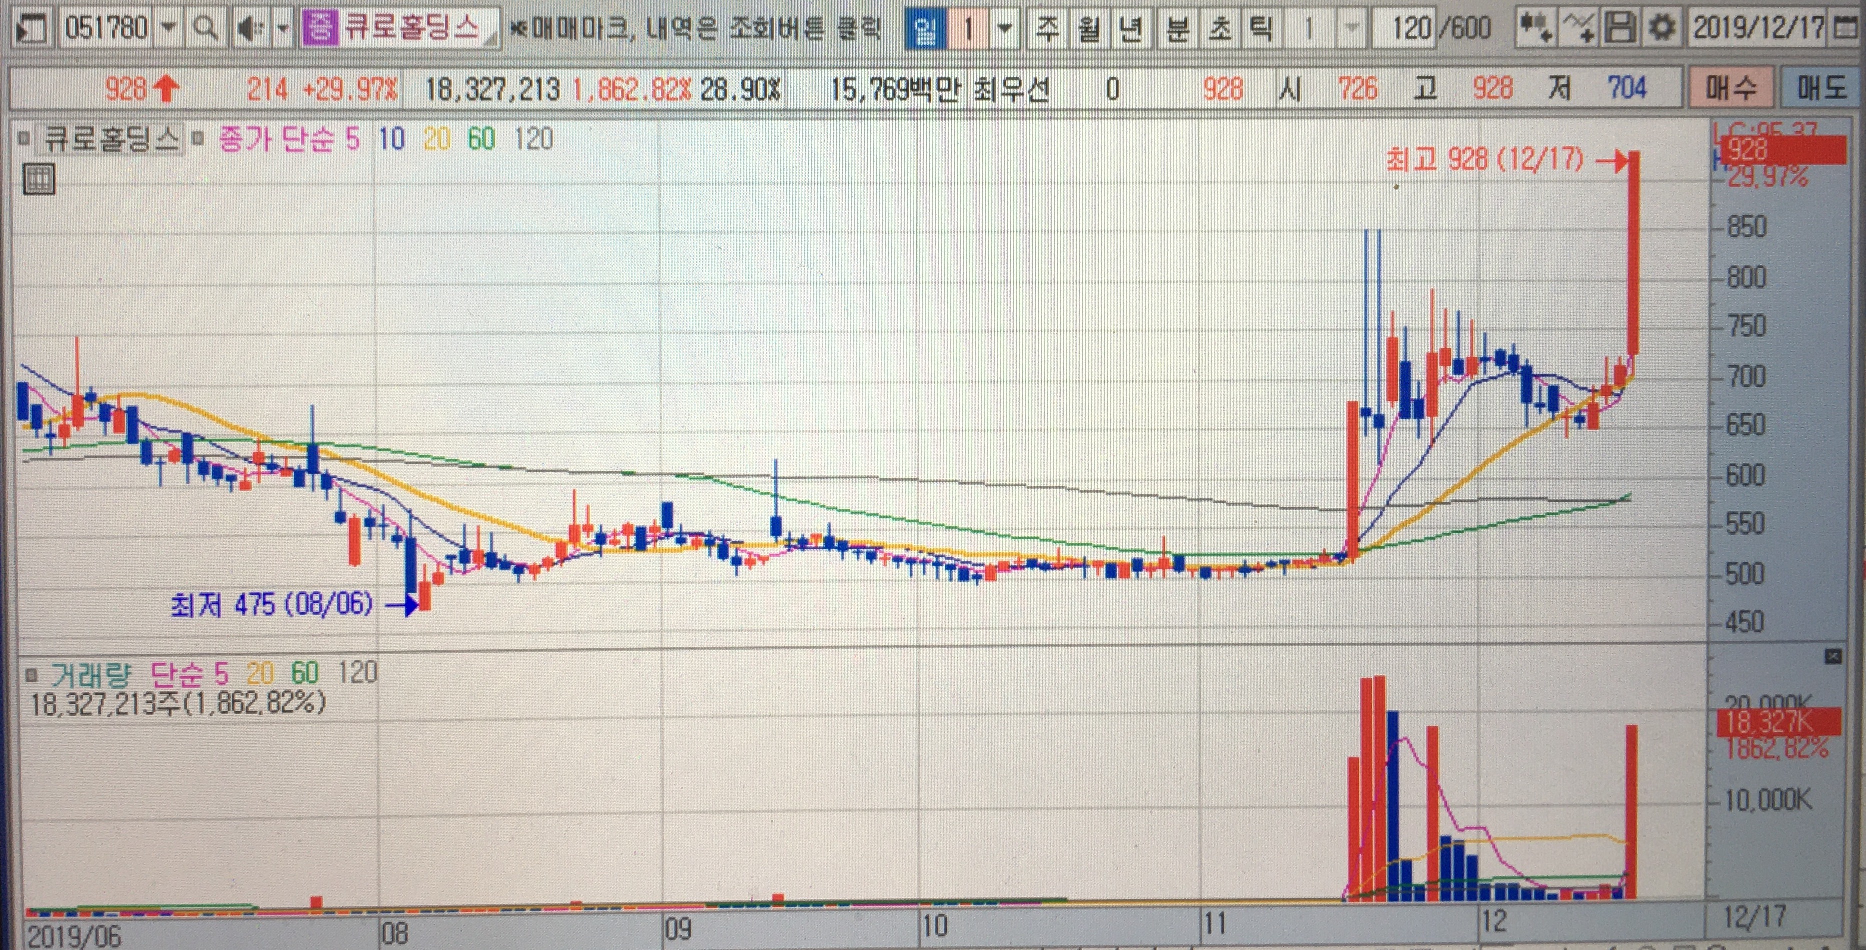This screenshot has height=950, width=1866.
Task: Click the yellow 20-day moving average legend label
Action: pos(436,138)
